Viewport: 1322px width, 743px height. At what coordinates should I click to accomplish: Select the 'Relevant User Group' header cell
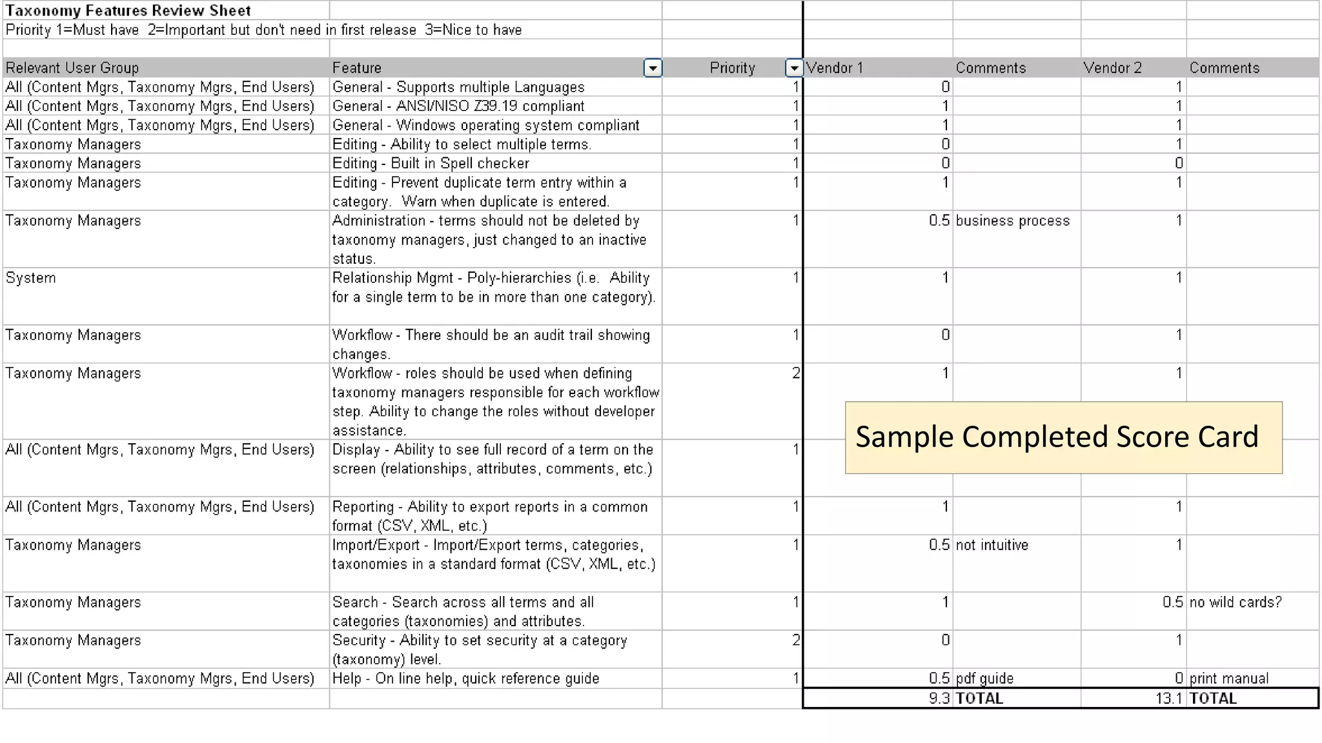(x=166, y=68)
